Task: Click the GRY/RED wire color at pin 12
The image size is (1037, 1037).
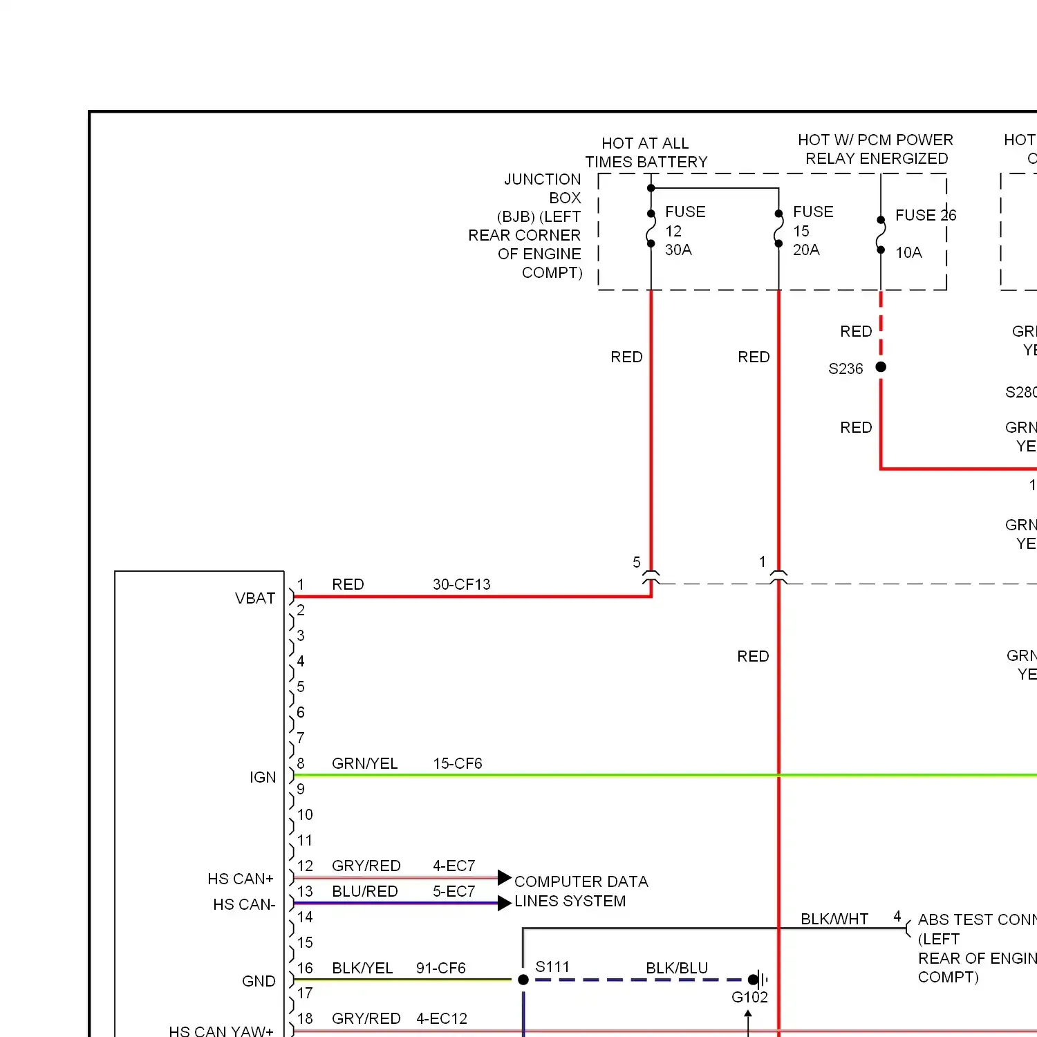Action: pos(366,866)
